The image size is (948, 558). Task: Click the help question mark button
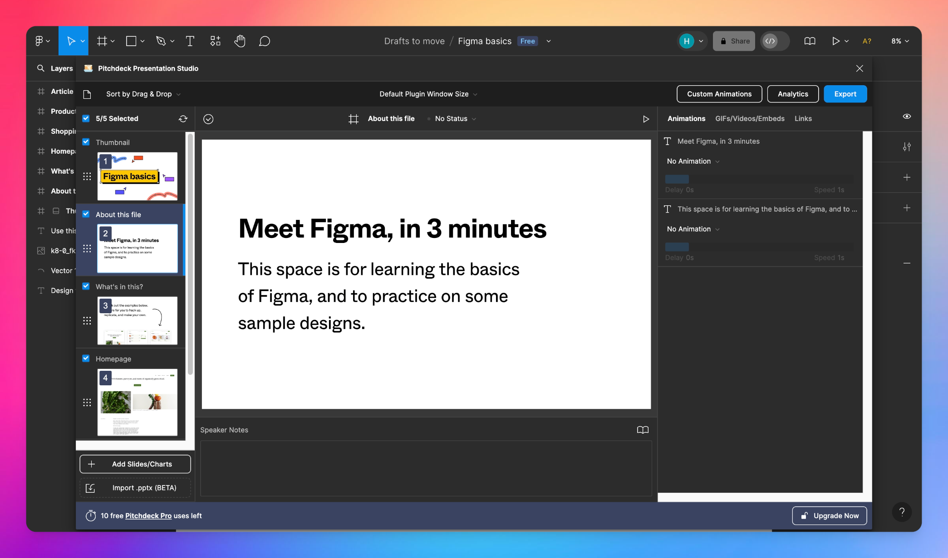point(902,512)
